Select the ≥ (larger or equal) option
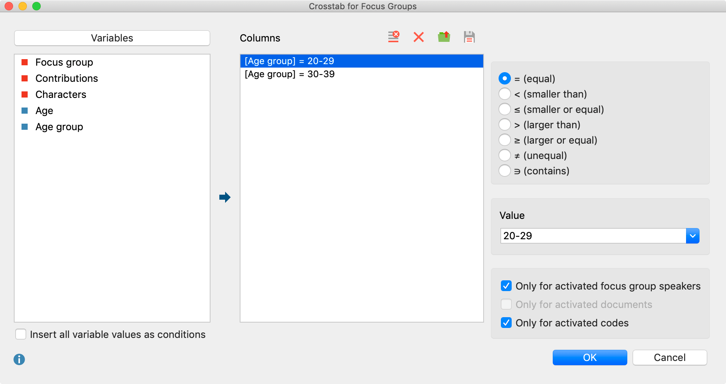The height and width of the screenshot is (384, 726). point(505,140)
